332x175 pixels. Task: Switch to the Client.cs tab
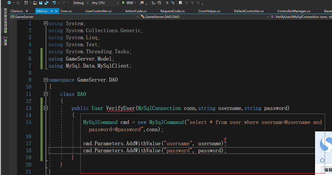point(16,11)
